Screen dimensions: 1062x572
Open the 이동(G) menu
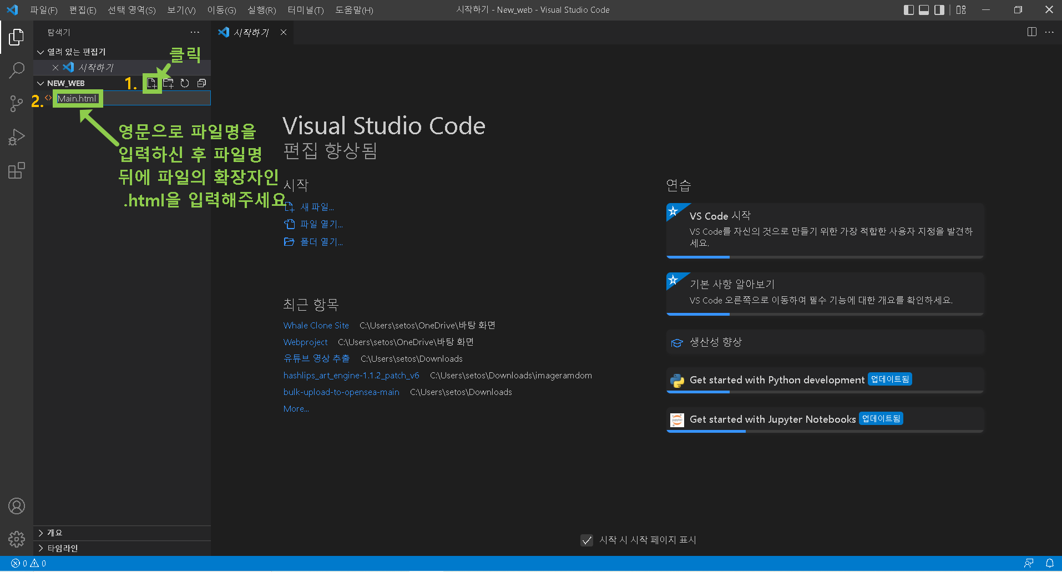tap(221, 10)
